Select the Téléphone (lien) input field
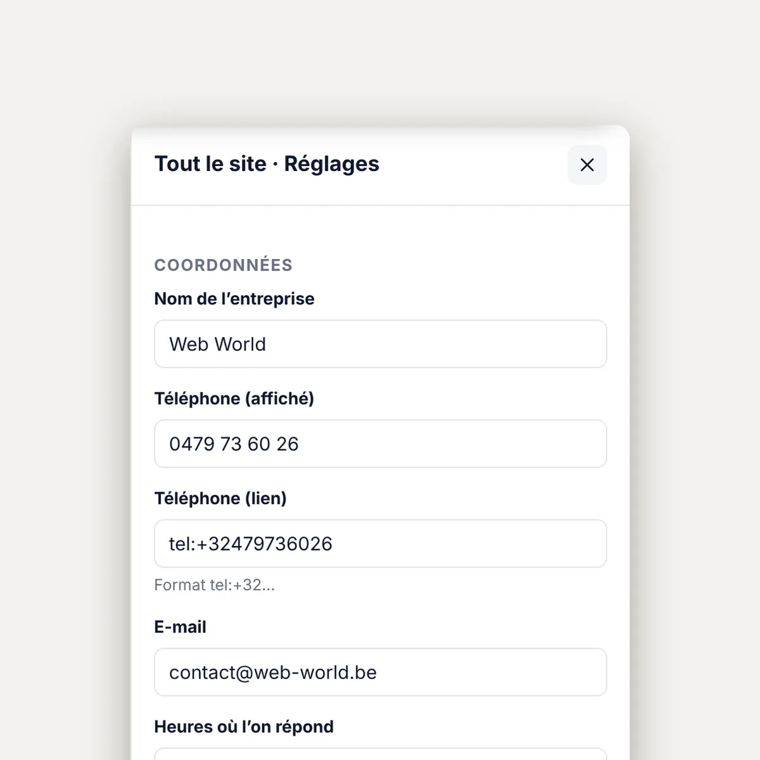Viewport: 760px width, 760px height. pyautogui.click(x=380, y=543)
